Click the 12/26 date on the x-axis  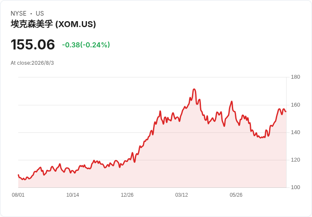(127, 195)
